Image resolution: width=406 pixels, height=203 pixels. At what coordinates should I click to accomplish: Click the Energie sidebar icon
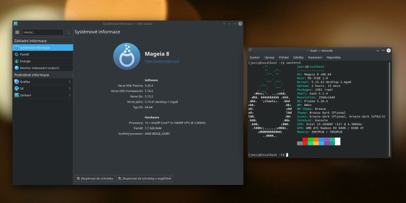coord(16,61)
